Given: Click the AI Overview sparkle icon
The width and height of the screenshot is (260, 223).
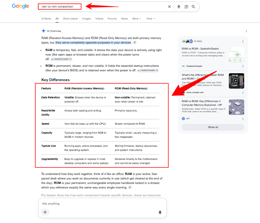Looking at the screenshot, I should pos(44,31).
